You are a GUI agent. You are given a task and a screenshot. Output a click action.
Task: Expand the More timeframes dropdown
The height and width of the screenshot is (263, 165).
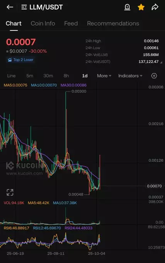coord(104,76)
